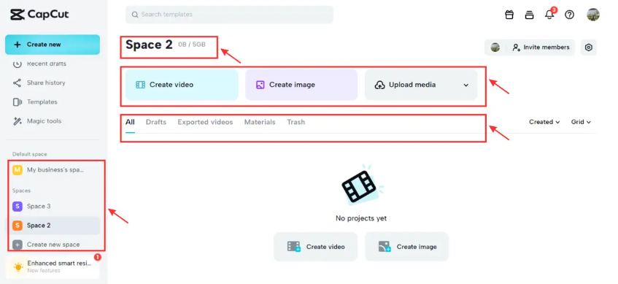This screenshot has width=618, height=284.
Task: Click the Magic tools wand icon
Action: (x=17, y=121)
